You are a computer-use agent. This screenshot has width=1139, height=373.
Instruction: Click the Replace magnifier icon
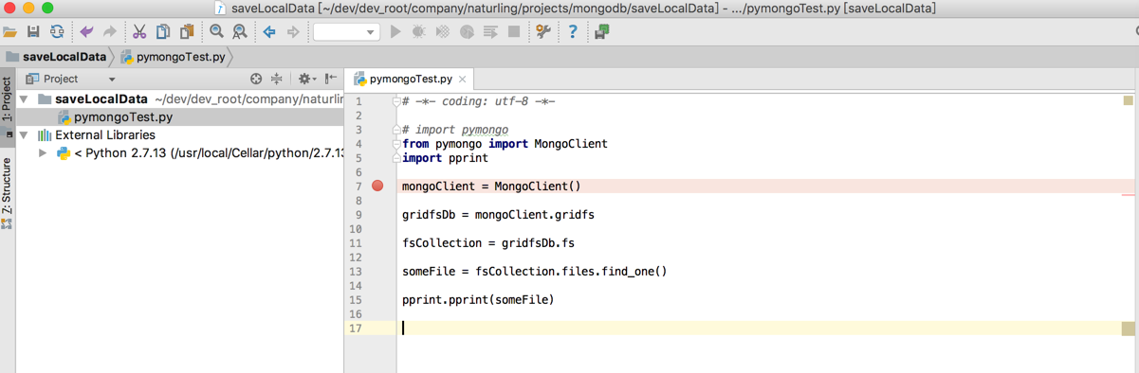(240, 32)
